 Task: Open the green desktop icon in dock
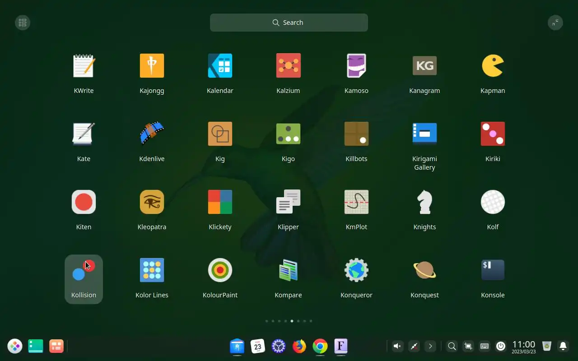click(36, 346)
